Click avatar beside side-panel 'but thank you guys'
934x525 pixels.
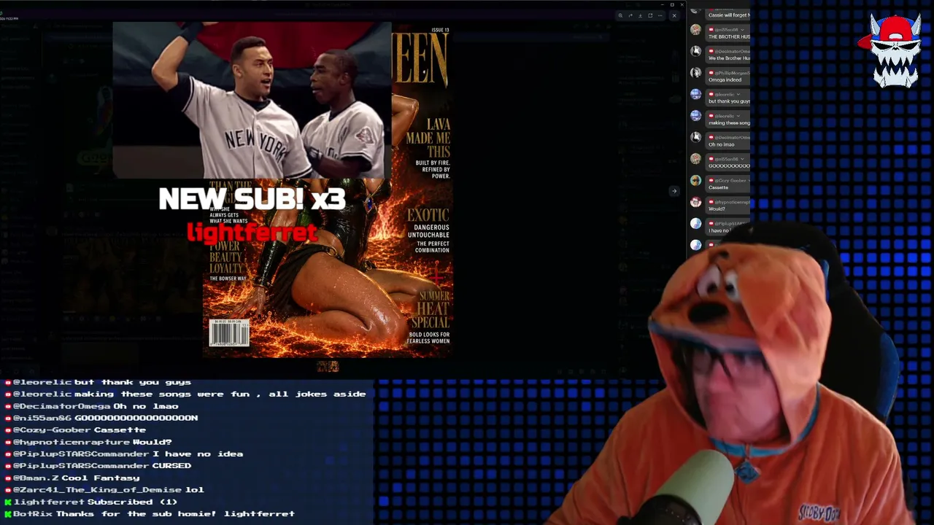[x=695, y=94]
